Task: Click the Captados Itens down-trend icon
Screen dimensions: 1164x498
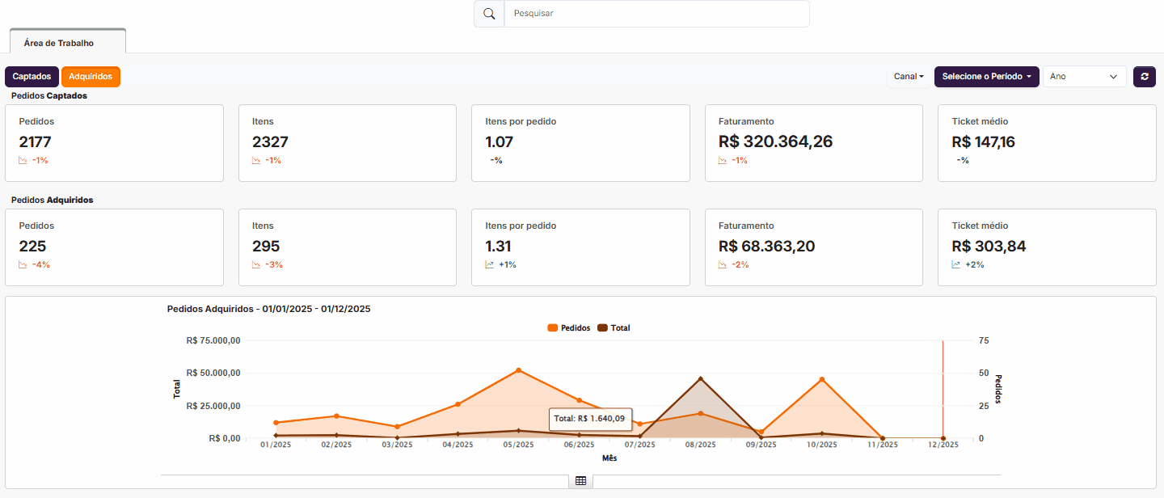Action: point(256,161)
